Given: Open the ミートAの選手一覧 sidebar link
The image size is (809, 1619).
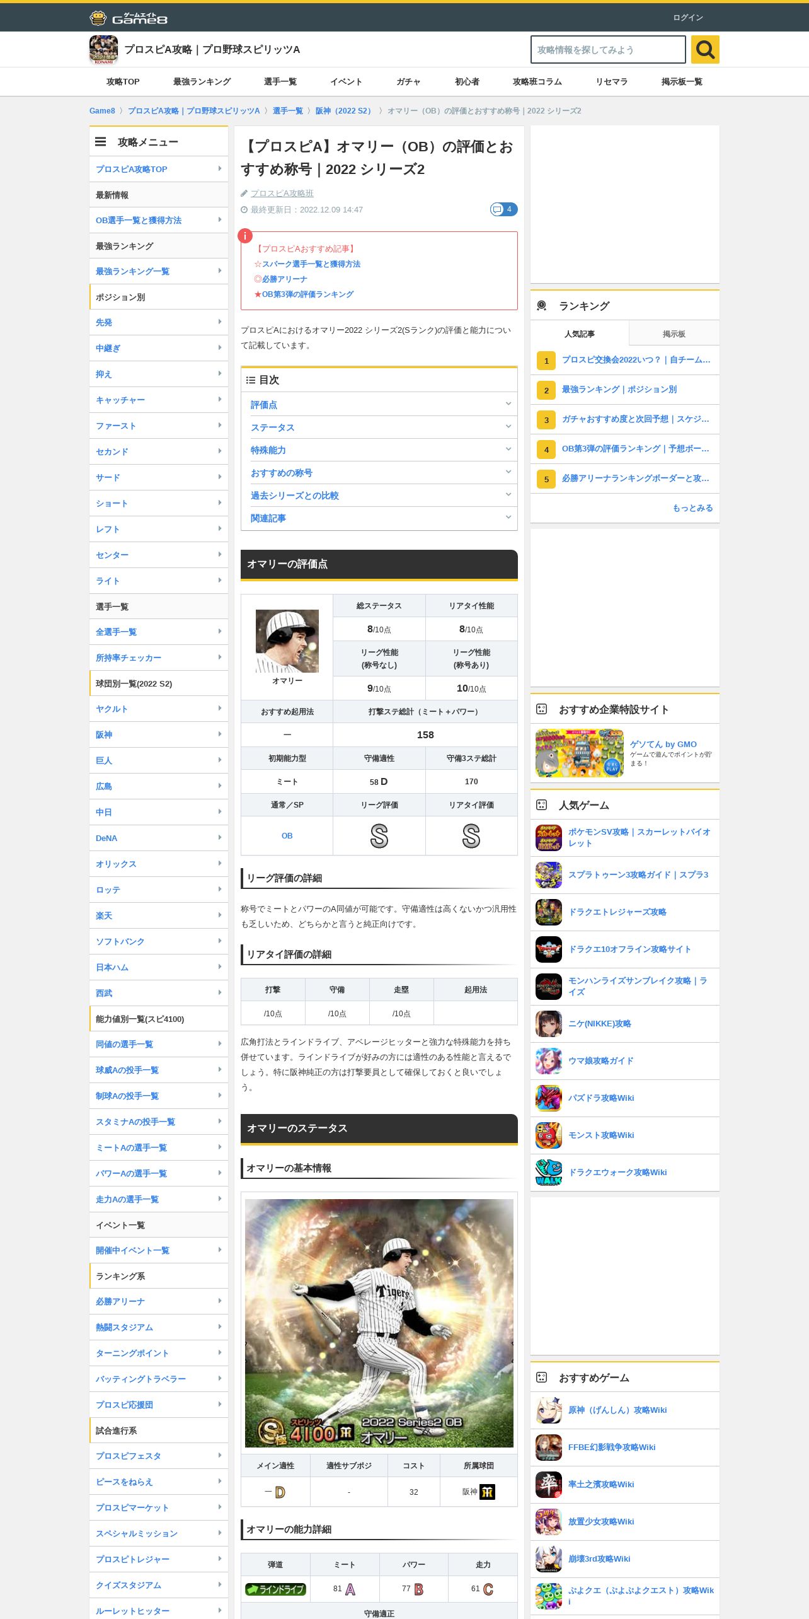Looking at the screenshot, I should click(159, 1147).
